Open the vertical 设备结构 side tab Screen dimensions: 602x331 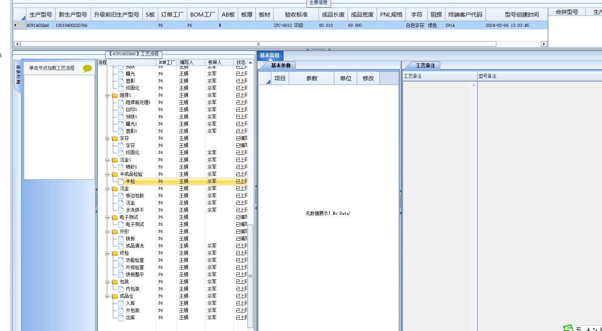(x=18, y=75)
